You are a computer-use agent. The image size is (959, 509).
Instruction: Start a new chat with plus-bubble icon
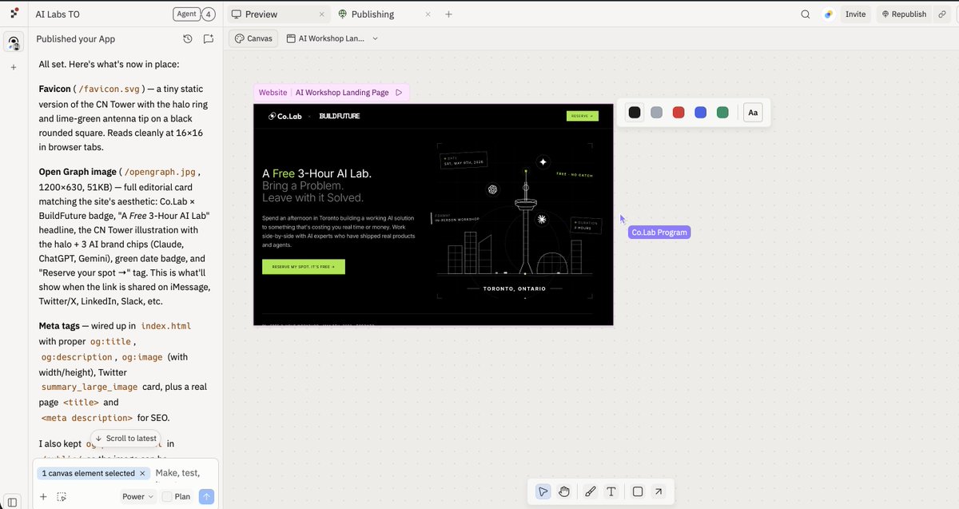209,38
